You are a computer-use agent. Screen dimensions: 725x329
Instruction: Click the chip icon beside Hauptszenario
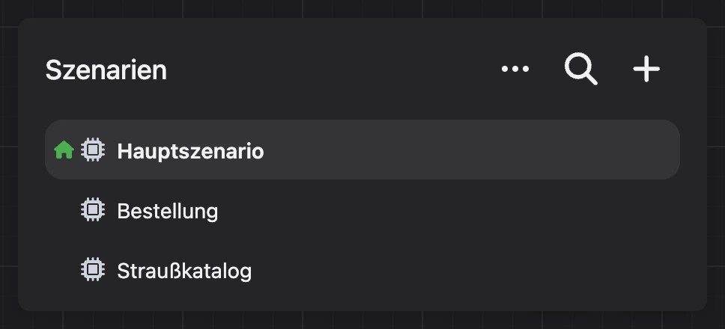point(93,150)
